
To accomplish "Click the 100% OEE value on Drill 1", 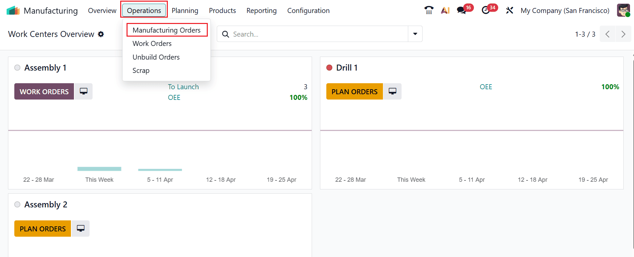I will point(610,87).
